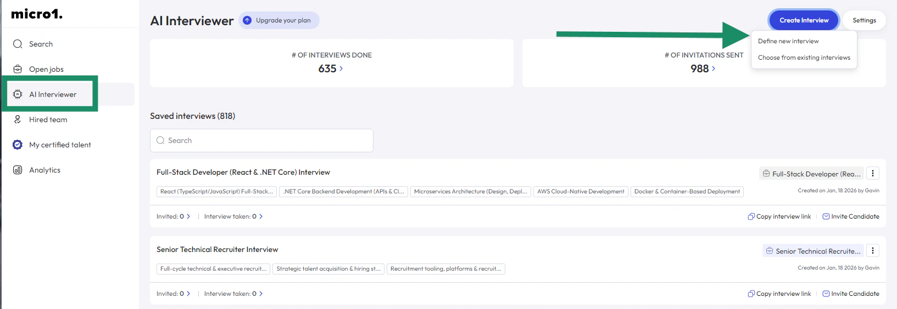
Task: Click the Open jobs briefcase icon
Action: (18, 69)
